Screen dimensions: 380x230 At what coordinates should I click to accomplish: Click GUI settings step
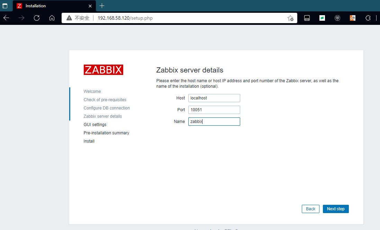tap(95, 125)
